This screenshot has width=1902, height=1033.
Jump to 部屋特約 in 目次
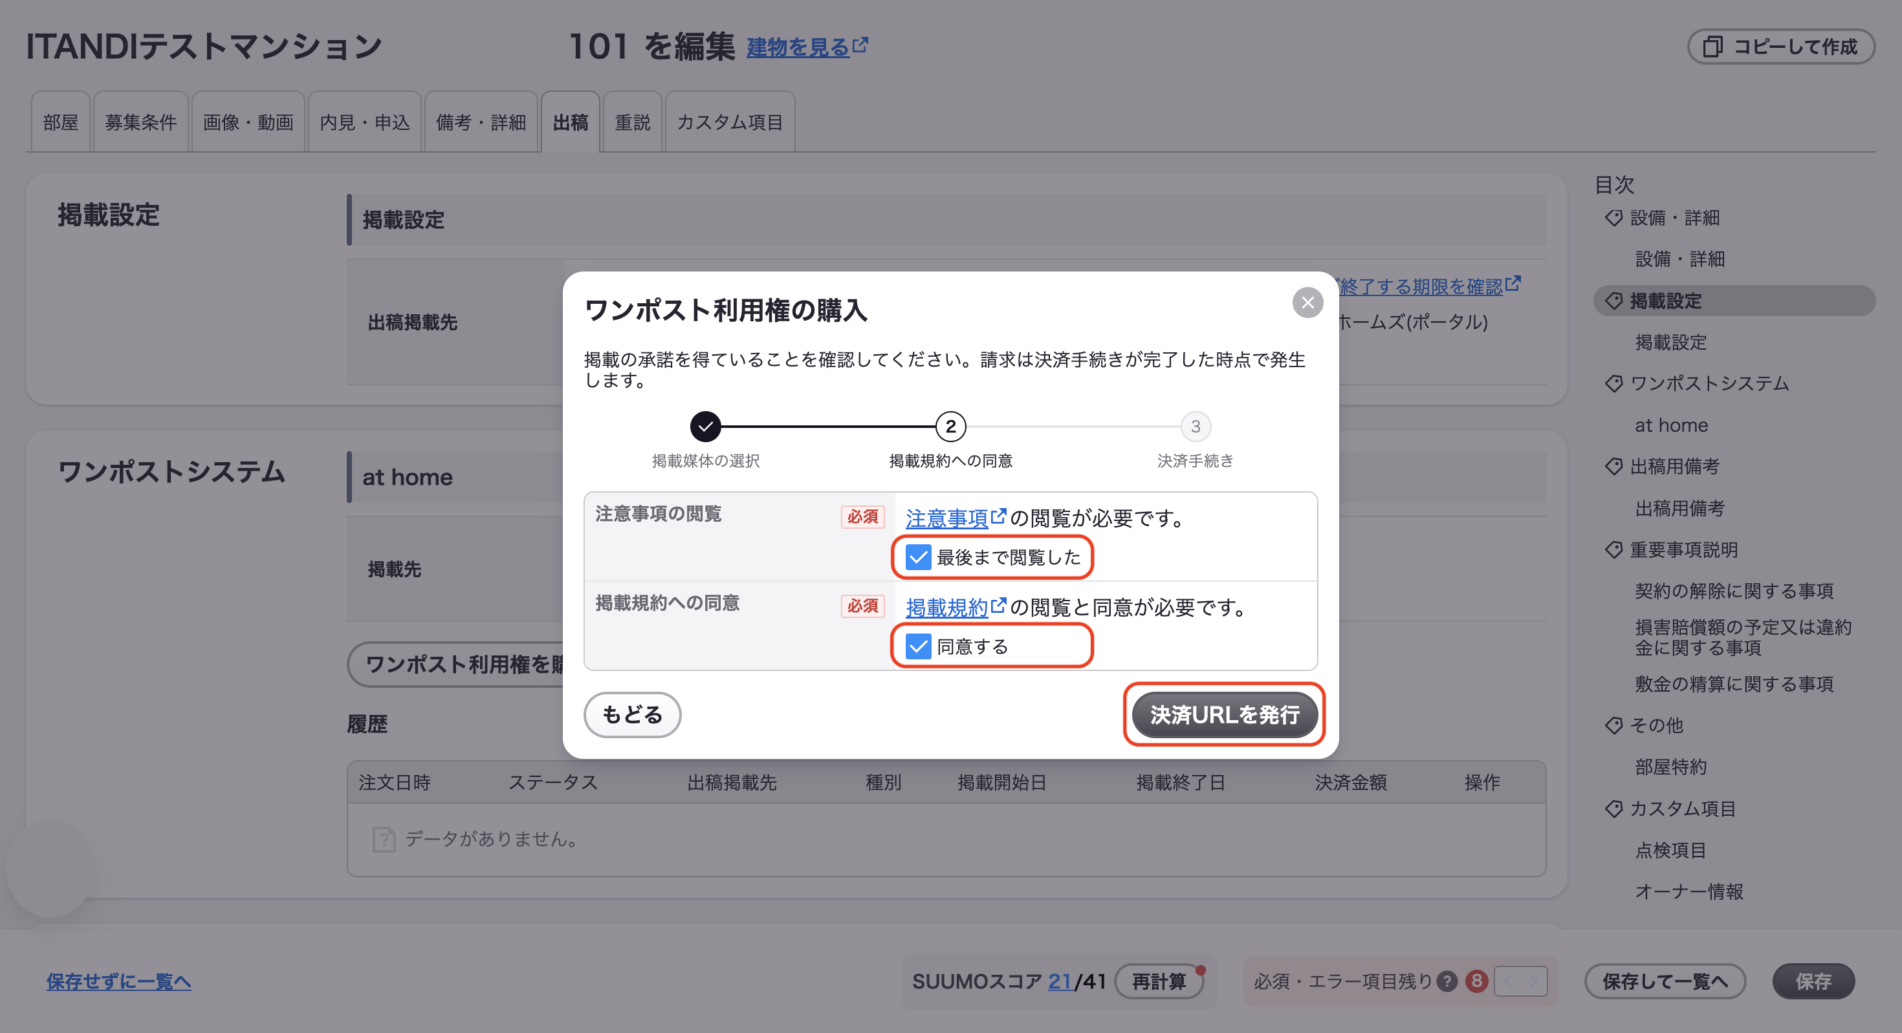(x=1670, y=767)
